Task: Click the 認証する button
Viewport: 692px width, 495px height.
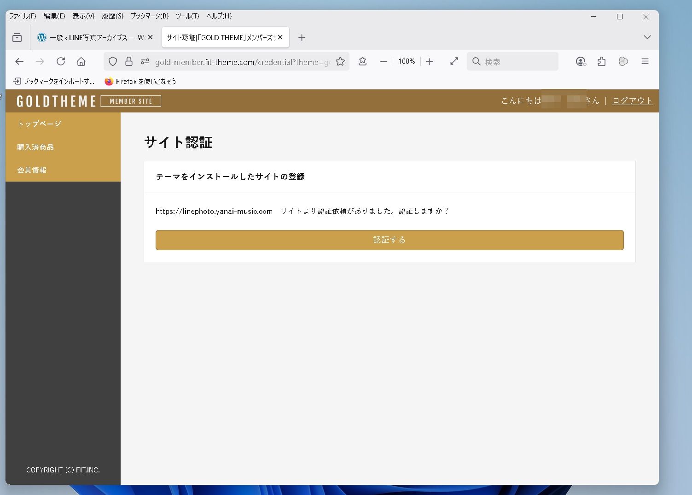Action: [390, 240]
